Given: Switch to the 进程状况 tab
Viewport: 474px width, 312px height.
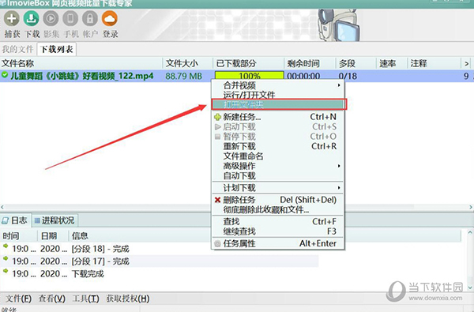Looking at the screenshot, I should (x=55, y=220).
